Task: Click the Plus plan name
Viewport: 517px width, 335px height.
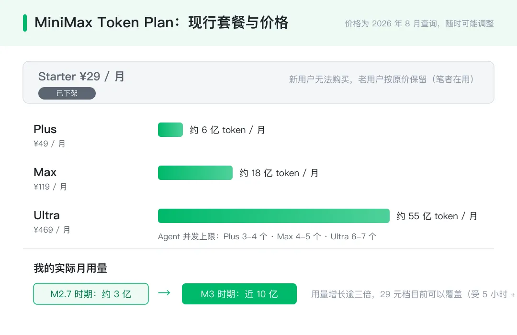Action: click(x=45, y=129)
